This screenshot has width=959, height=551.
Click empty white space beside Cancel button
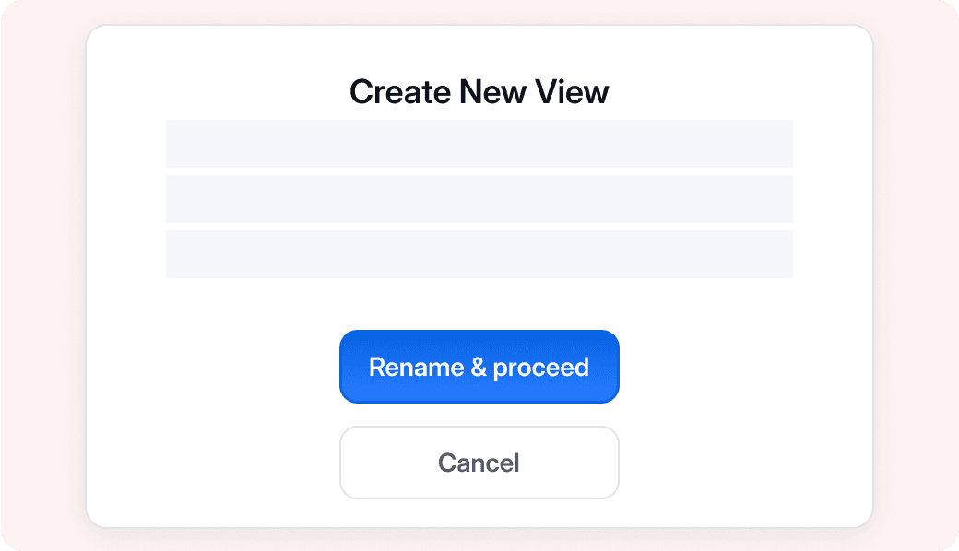point(734,463)
